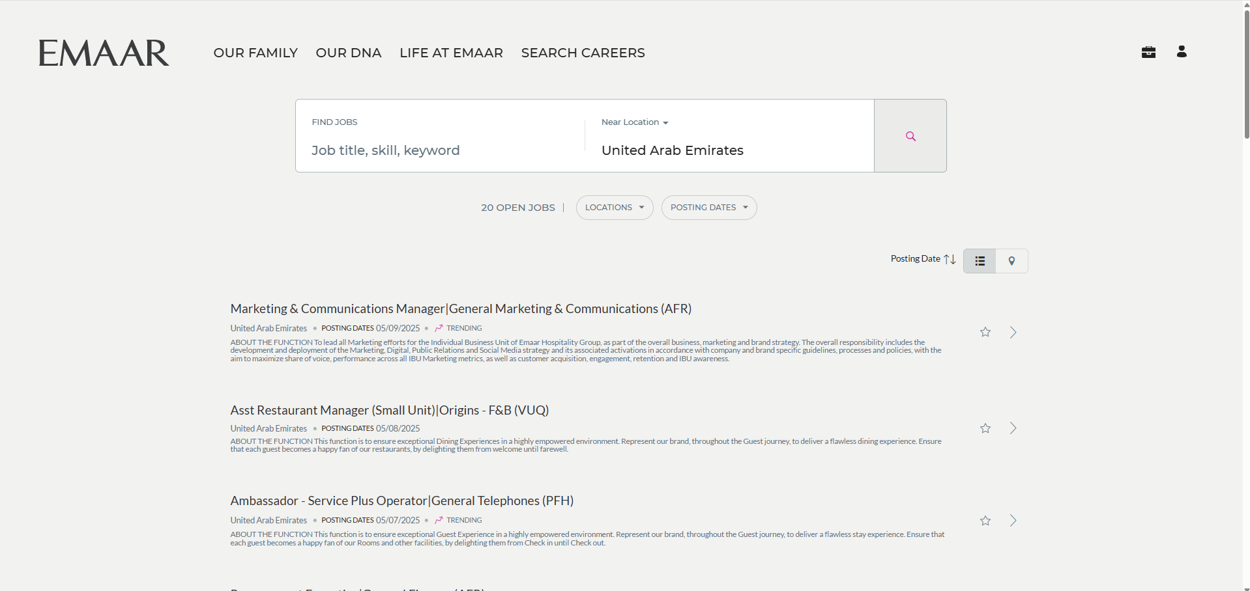Open Marketing & Communications Manager via chevron arrow
The image size is (1250, 591).
pyautogui.click(x=1013, y=332)
